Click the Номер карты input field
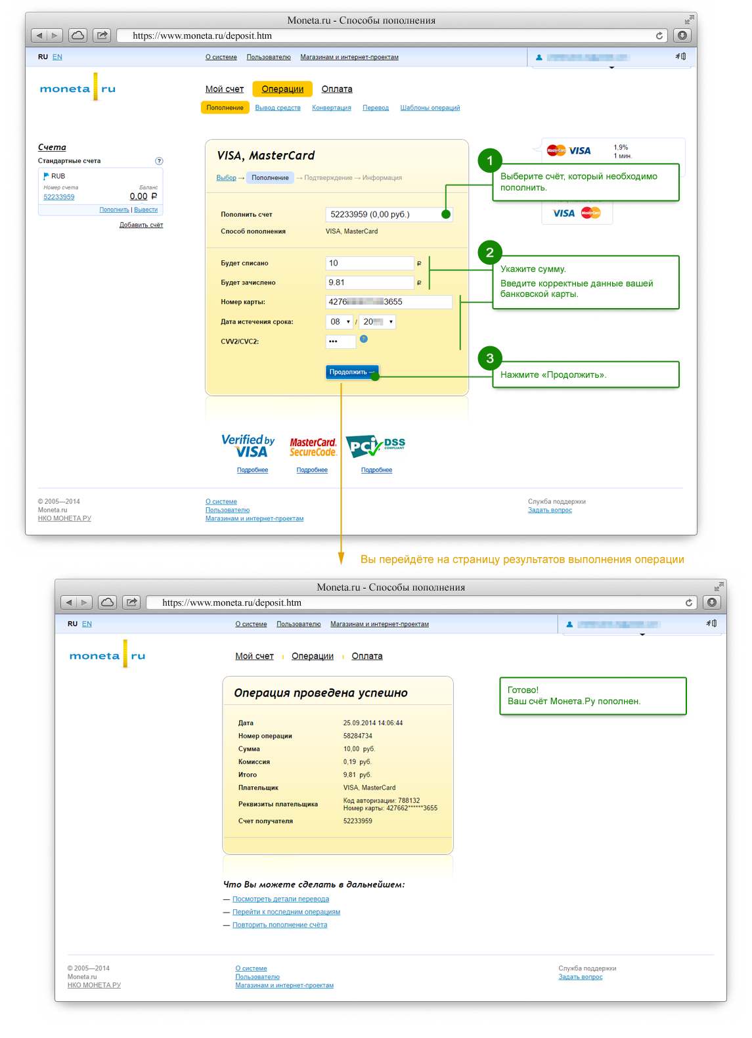The image size is (752, 1038). [x=389, y=302]
